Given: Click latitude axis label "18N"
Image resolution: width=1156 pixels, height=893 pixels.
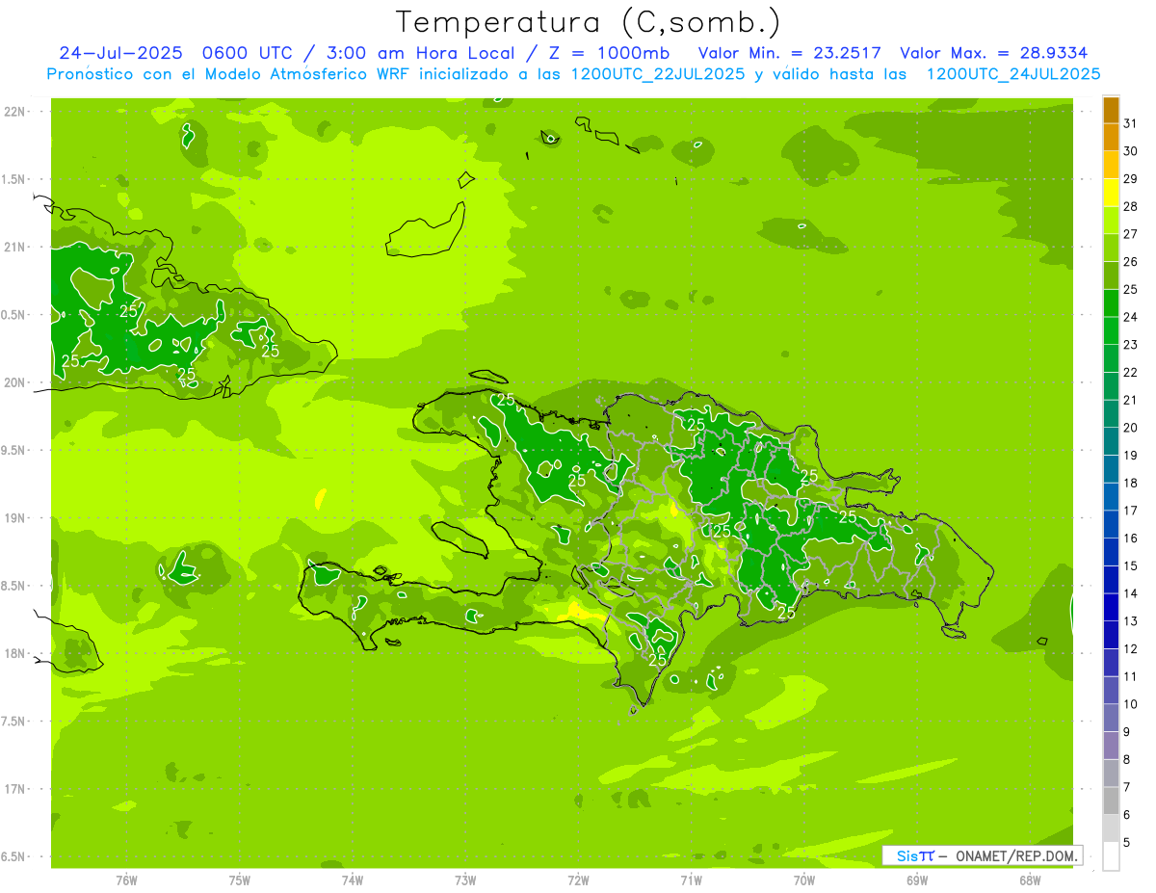Looking at the screenshot, I should (14, 653).
